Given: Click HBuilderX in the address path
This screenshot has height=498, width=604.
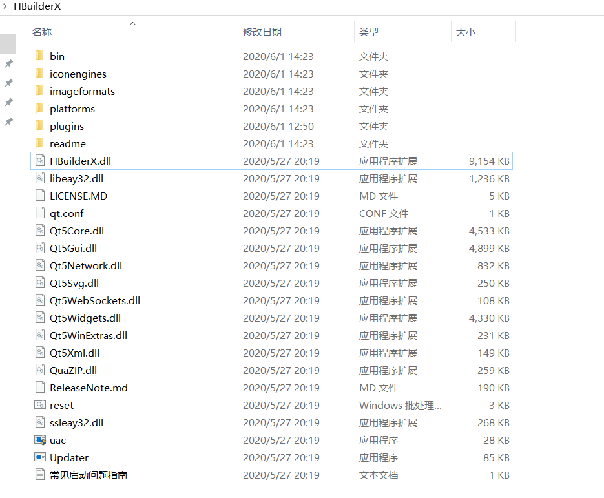Looking at the screenshot, I should [37, 6].
